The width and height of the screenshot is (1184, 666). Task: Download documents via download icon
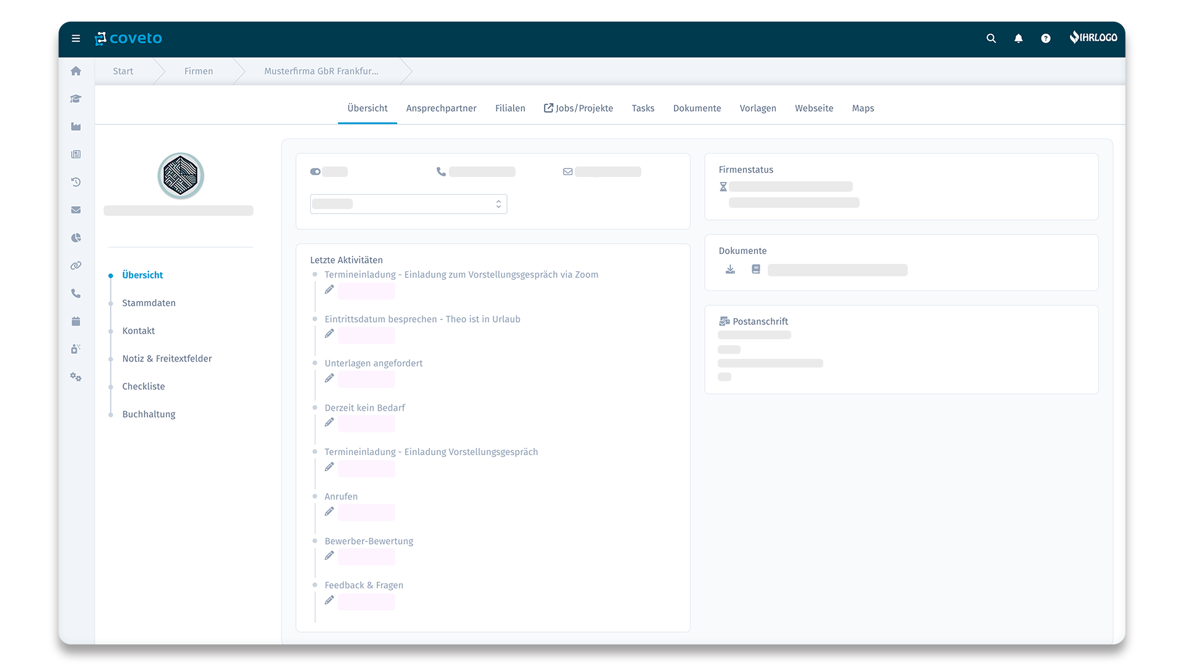[730, 269]
